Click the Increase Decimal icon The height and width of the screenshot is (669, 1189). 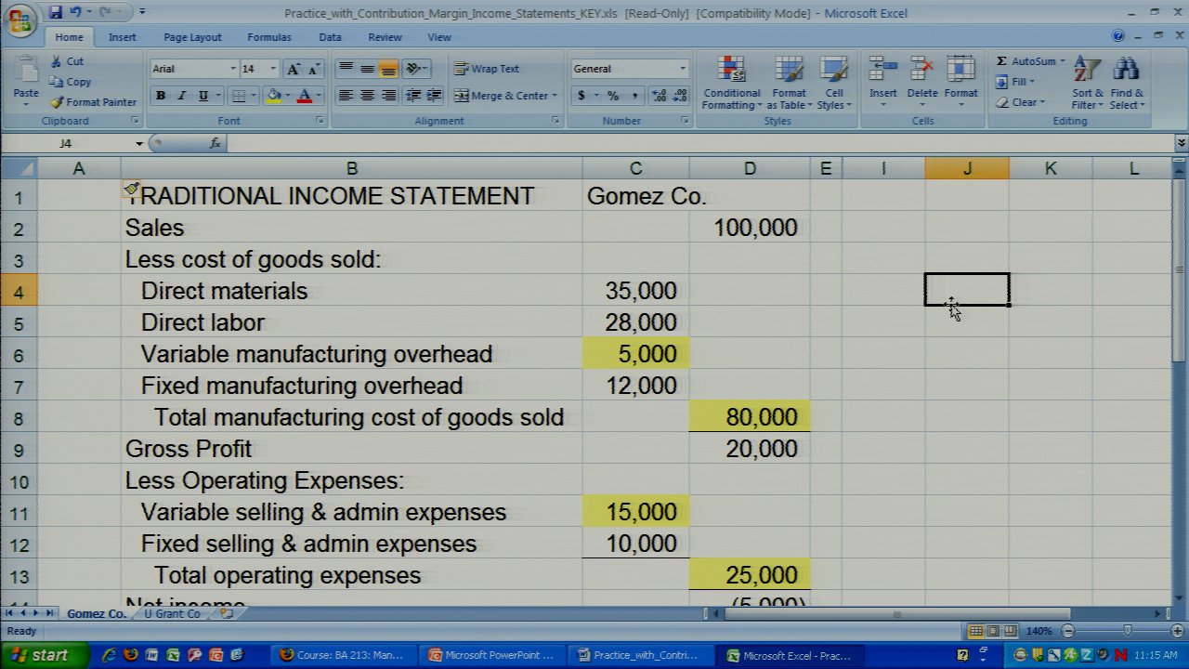tap(660, 96)
